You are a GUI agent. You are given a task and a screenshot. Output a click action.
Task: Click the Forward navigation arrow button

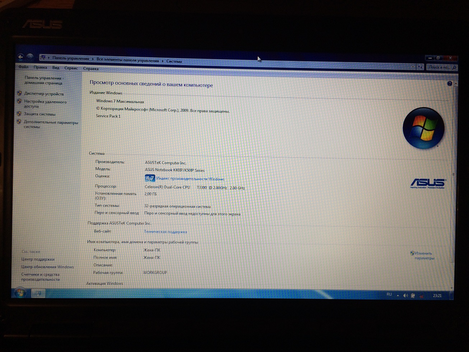point(30,57)
